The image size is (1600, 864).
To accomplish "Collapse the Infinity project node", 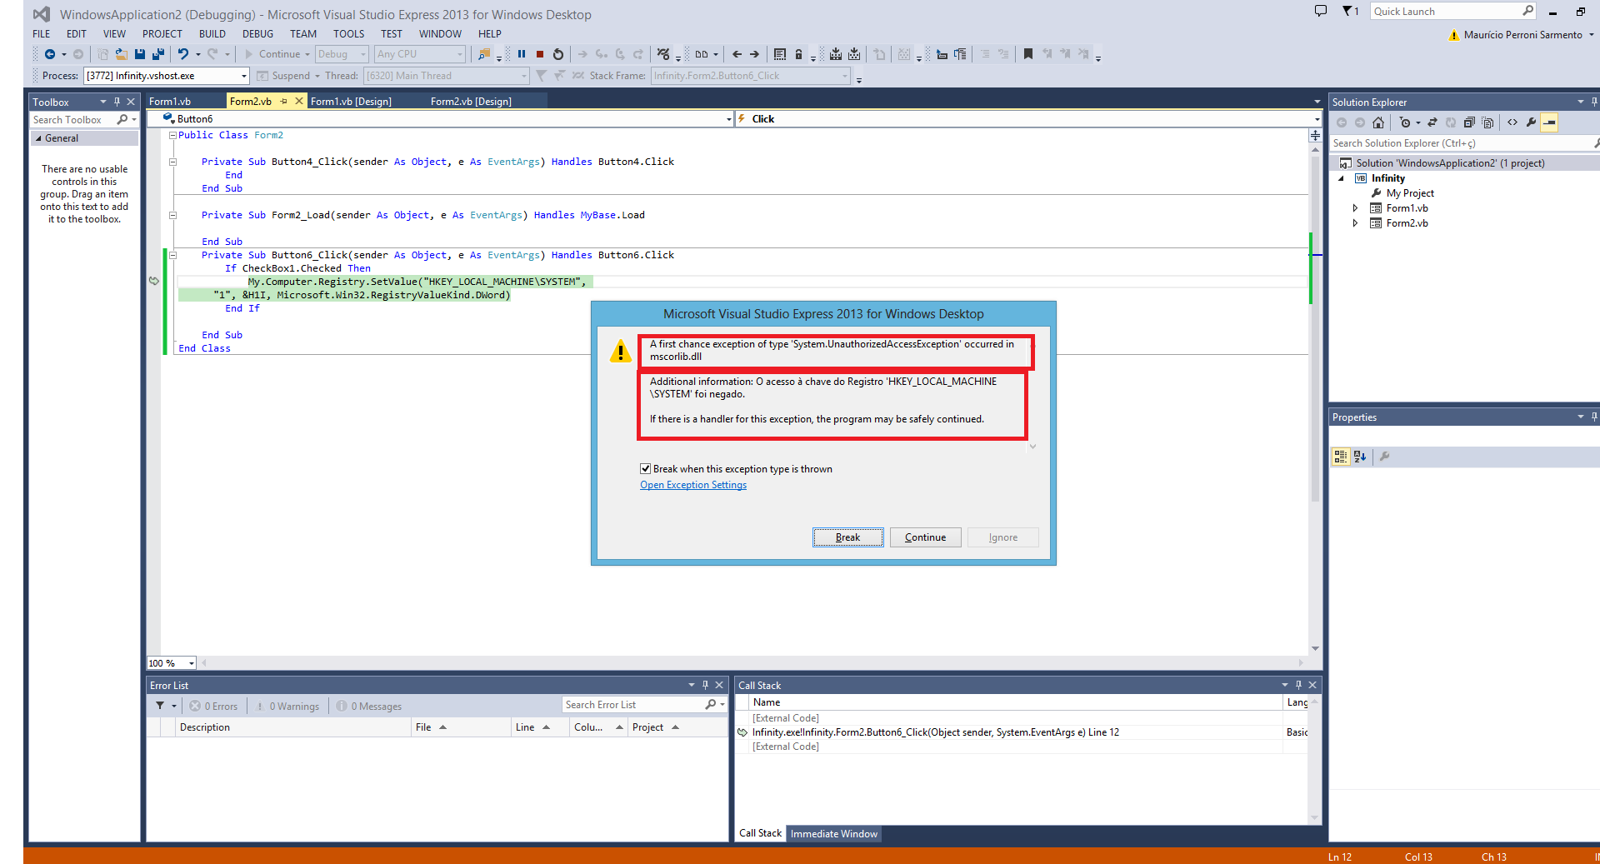I will tap(1342, 178).
